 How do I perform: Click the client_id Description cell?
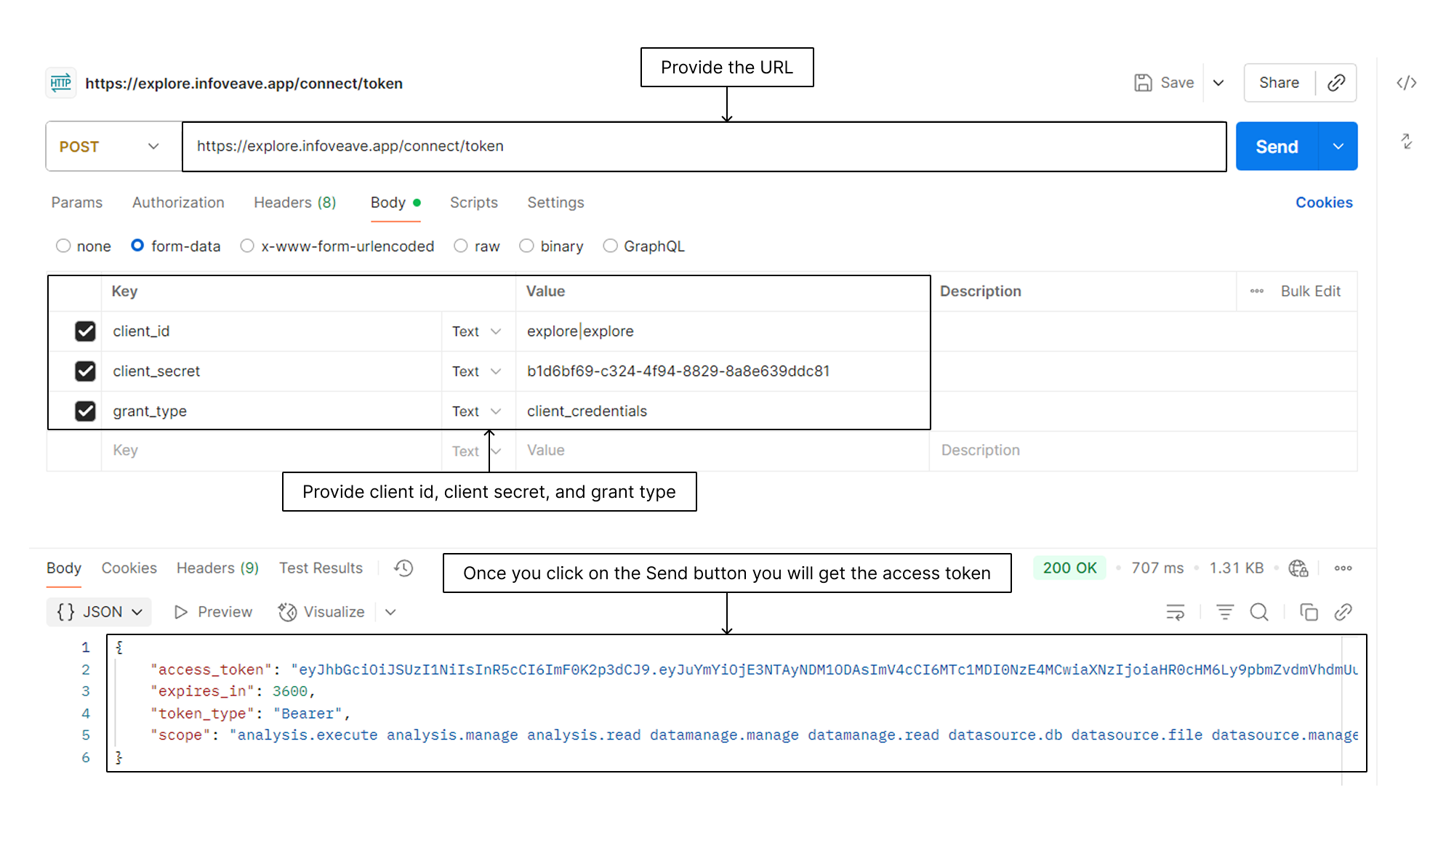click(1144, 331)
